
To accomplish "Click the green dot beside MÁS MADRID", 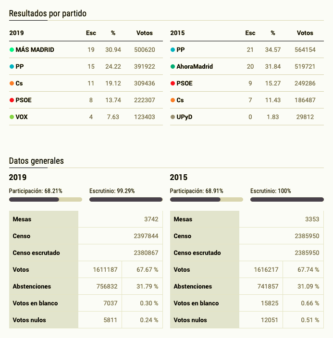I will (12, 50).
